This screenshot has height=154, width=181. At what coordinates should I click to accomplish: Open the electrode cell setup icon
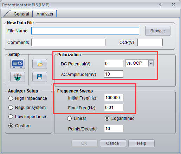pyautogui.click(x=18, y=77)
